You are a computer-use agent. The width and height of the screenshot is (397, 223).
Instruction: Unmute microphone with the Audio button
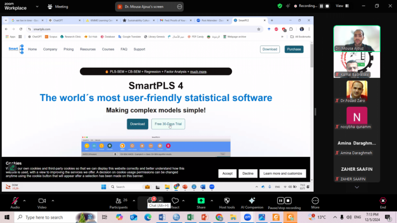pyautogui.click(x=15, y=203)
